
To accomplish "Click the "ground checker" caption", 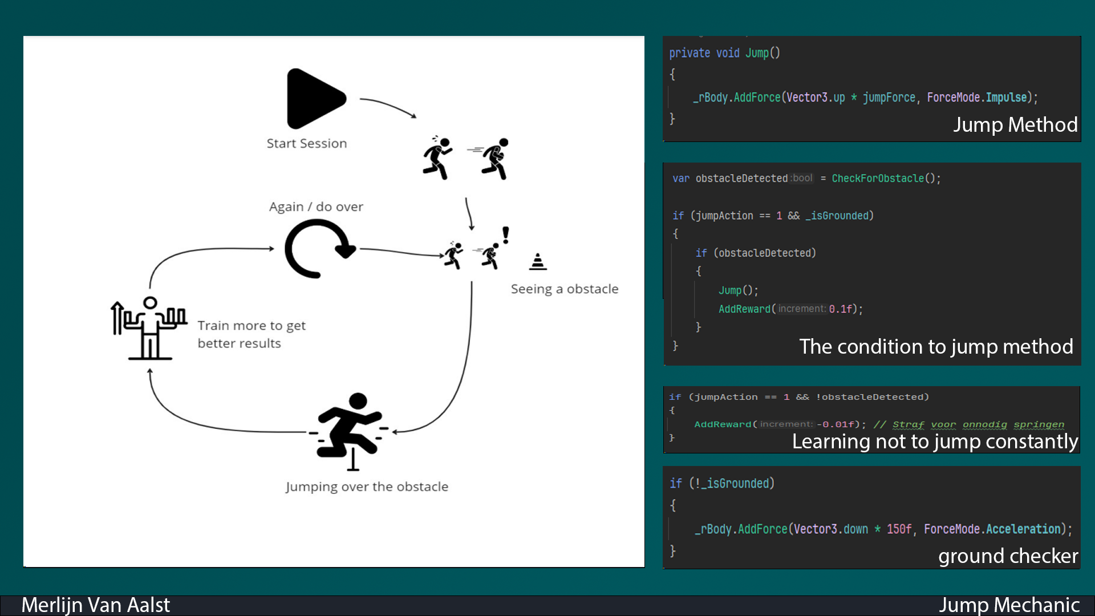I will click(x=1007, y=556).
